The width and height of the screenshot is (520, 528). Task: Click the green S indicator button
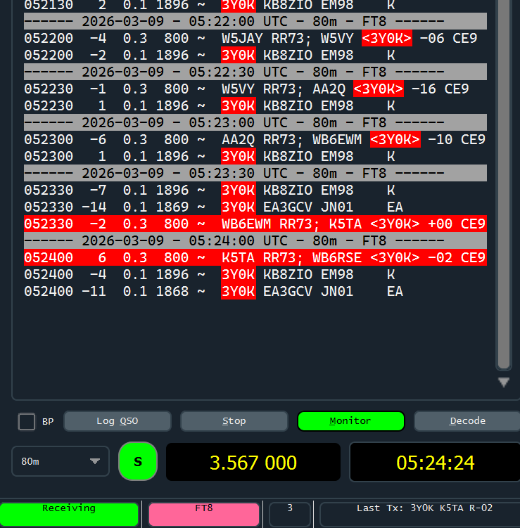click(x=138, y=461)
